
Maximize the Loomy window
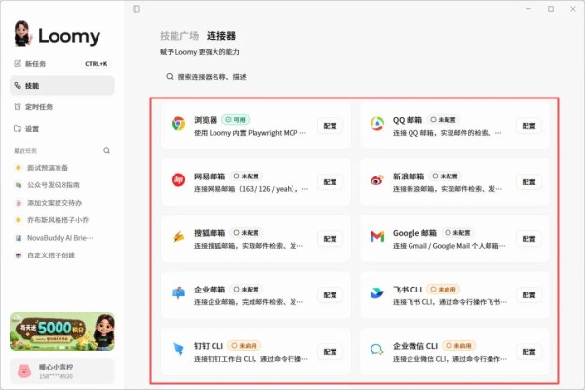point(551,9)
